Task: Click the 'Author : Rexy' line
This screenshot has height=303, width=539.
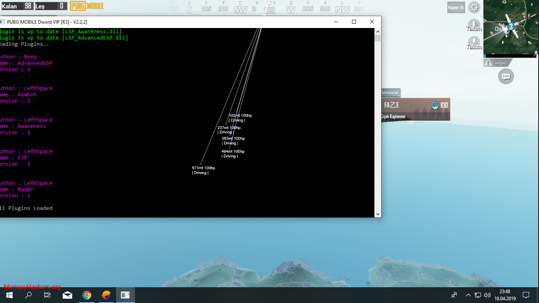Action: 18,57
